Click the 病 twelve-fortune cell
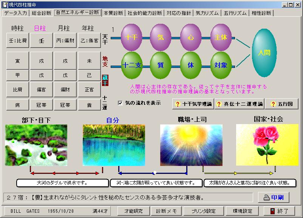The height and width of the screenshot is (218, 303). click(x=18, y=105)
